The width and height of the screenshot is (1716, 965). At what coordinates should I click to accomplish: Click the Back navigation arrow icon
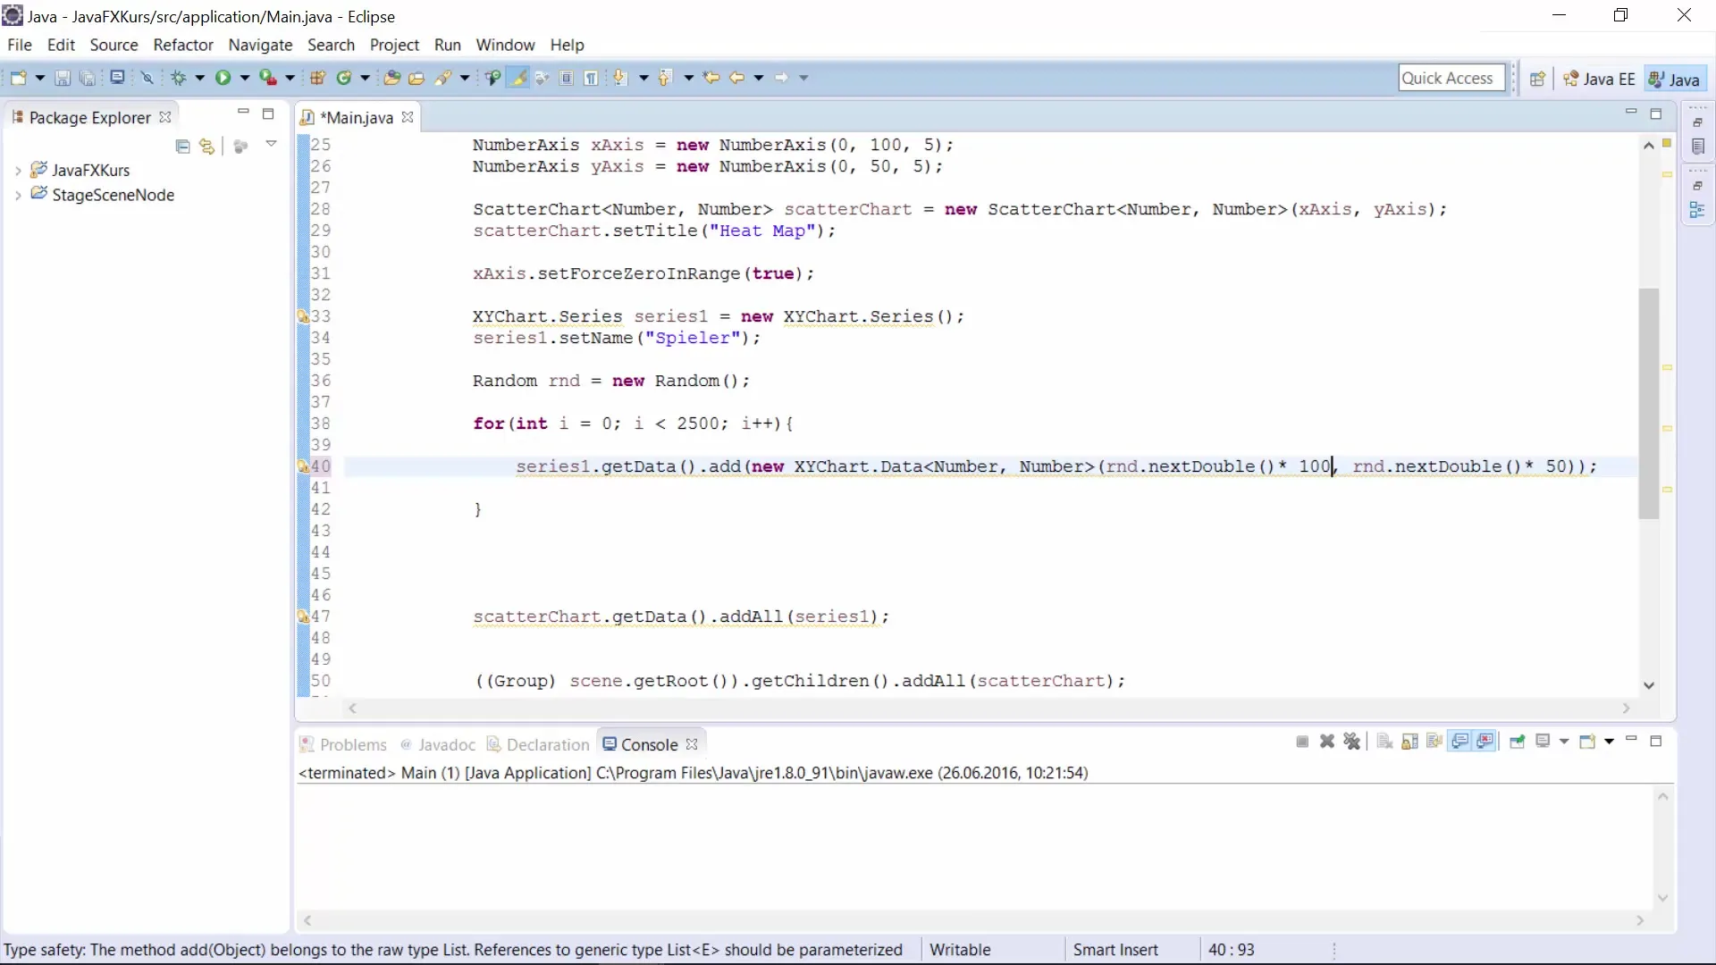pyautogui.click(x=736, y=78)
